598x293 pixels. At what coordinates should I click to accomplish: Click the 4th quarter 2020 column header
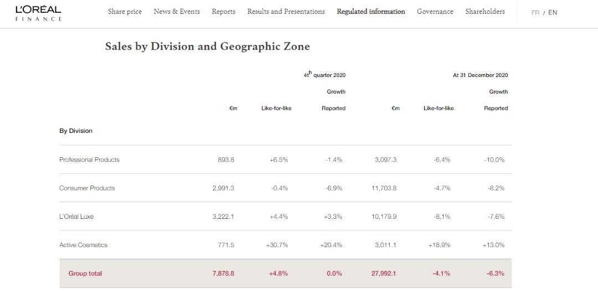(324, 75)
